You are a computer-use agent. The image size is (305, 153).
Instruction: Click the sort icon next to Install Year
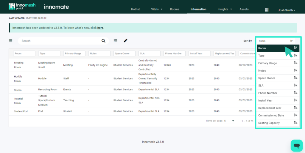pos(296,100)
